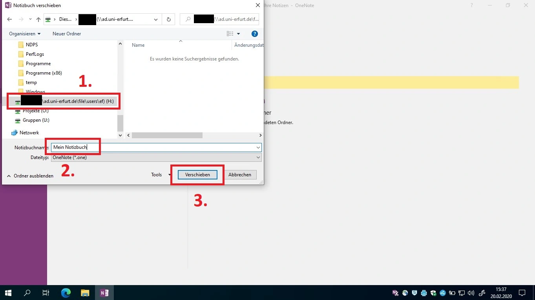535x300 pixels.
Task: Open the Notizbuchname dropdown arrow
Action: tap(258, 147)
